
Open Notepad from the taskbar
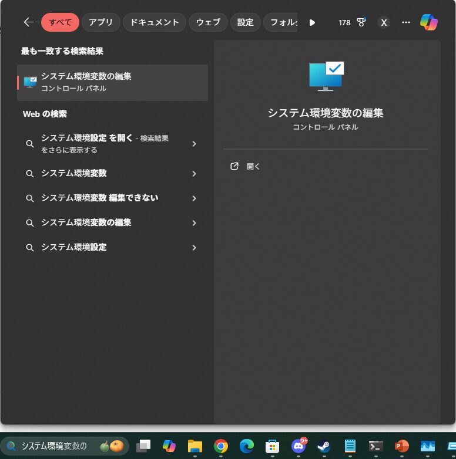point(350,446)
